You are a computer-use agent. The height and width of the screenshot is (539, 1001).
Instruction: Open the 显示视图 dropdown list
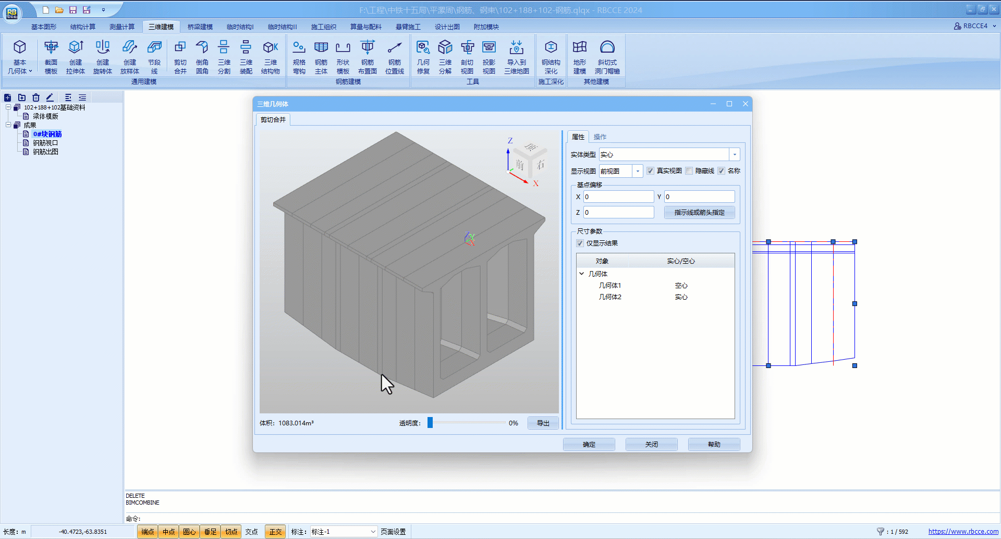(638, 171)
